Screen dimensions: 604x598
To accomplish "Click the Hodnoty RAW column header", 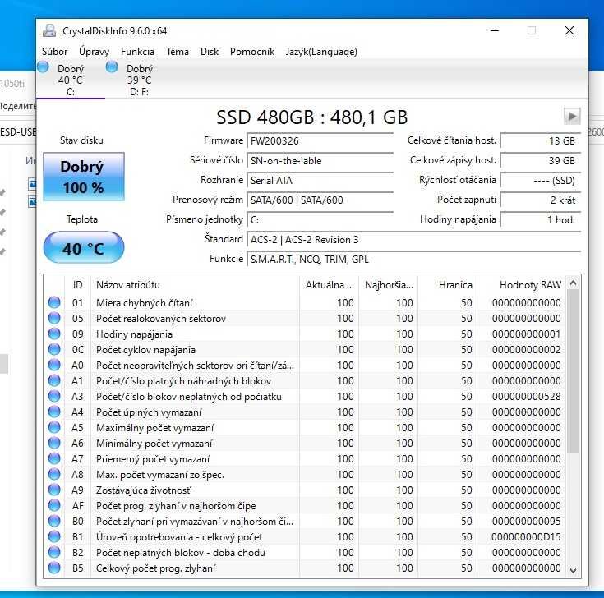I will coord(522,285).
